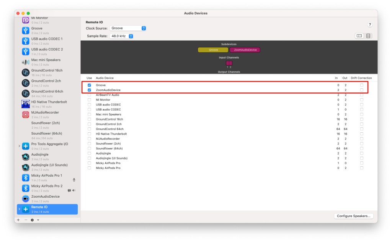Click the plus icon to add a device
Image resolution: width=392 pixels, height=242 pixels.
pyautogui.click(x=18, y=220)
